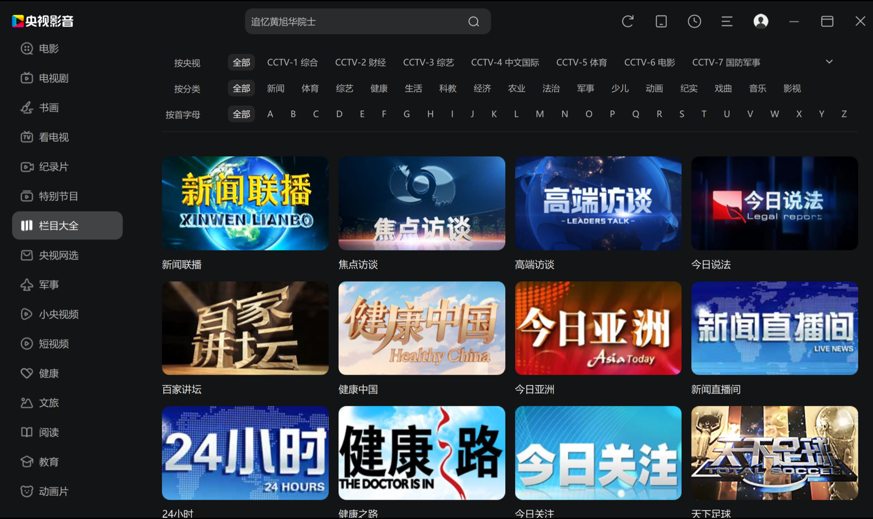Click the search magnifier icon
Viewport: 873px width, 519px height.
(x=473, y=21)
